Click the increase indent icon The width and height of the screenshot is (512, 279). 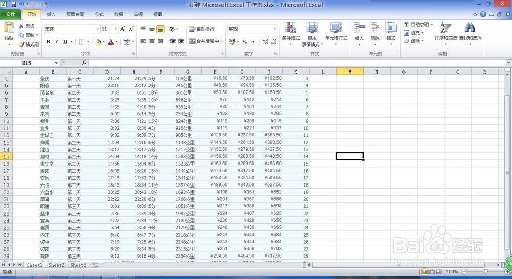tap(181, 41)
